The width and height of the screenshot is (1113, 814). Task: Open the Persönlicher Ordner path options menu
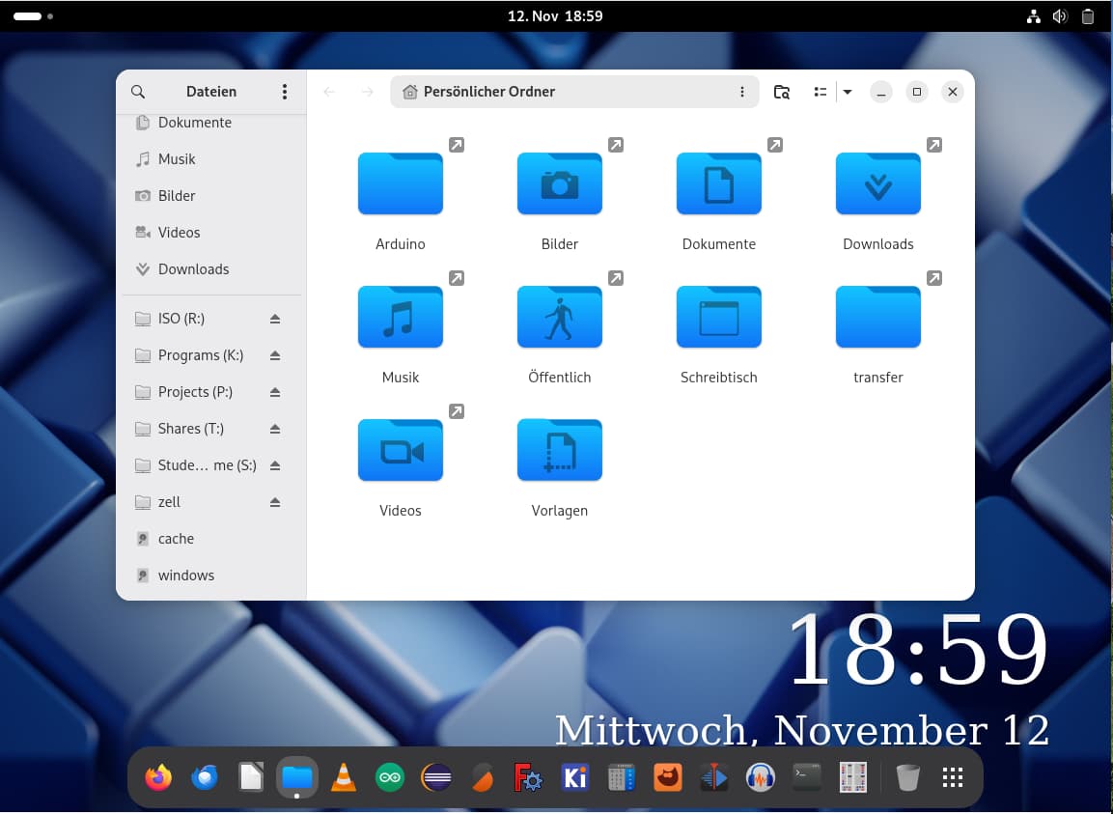741,92
